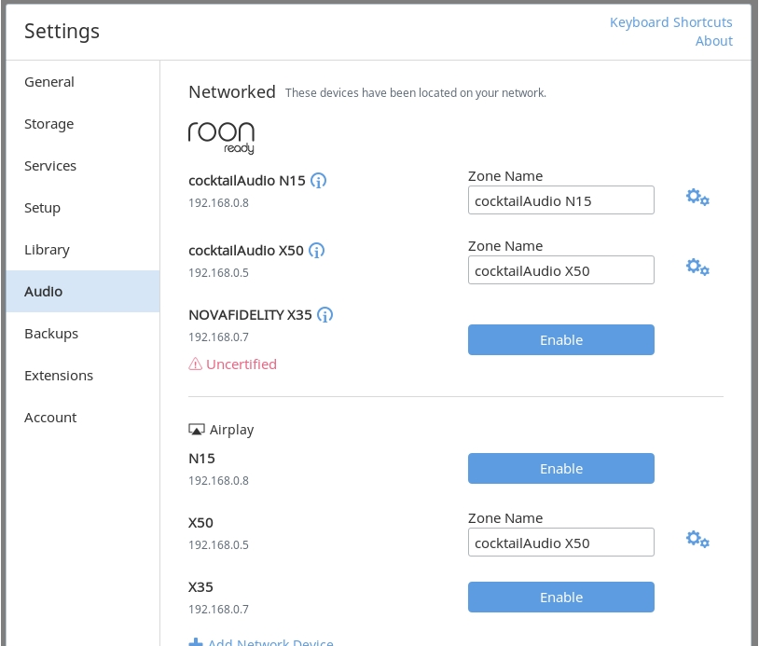Open info for cocktailAudio X50 device
This screenshot has width=759, height=646.
(x=317, y=251)
